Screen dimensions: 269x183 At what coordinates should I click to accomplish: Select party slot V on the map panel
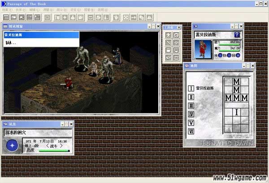[191, 123]
